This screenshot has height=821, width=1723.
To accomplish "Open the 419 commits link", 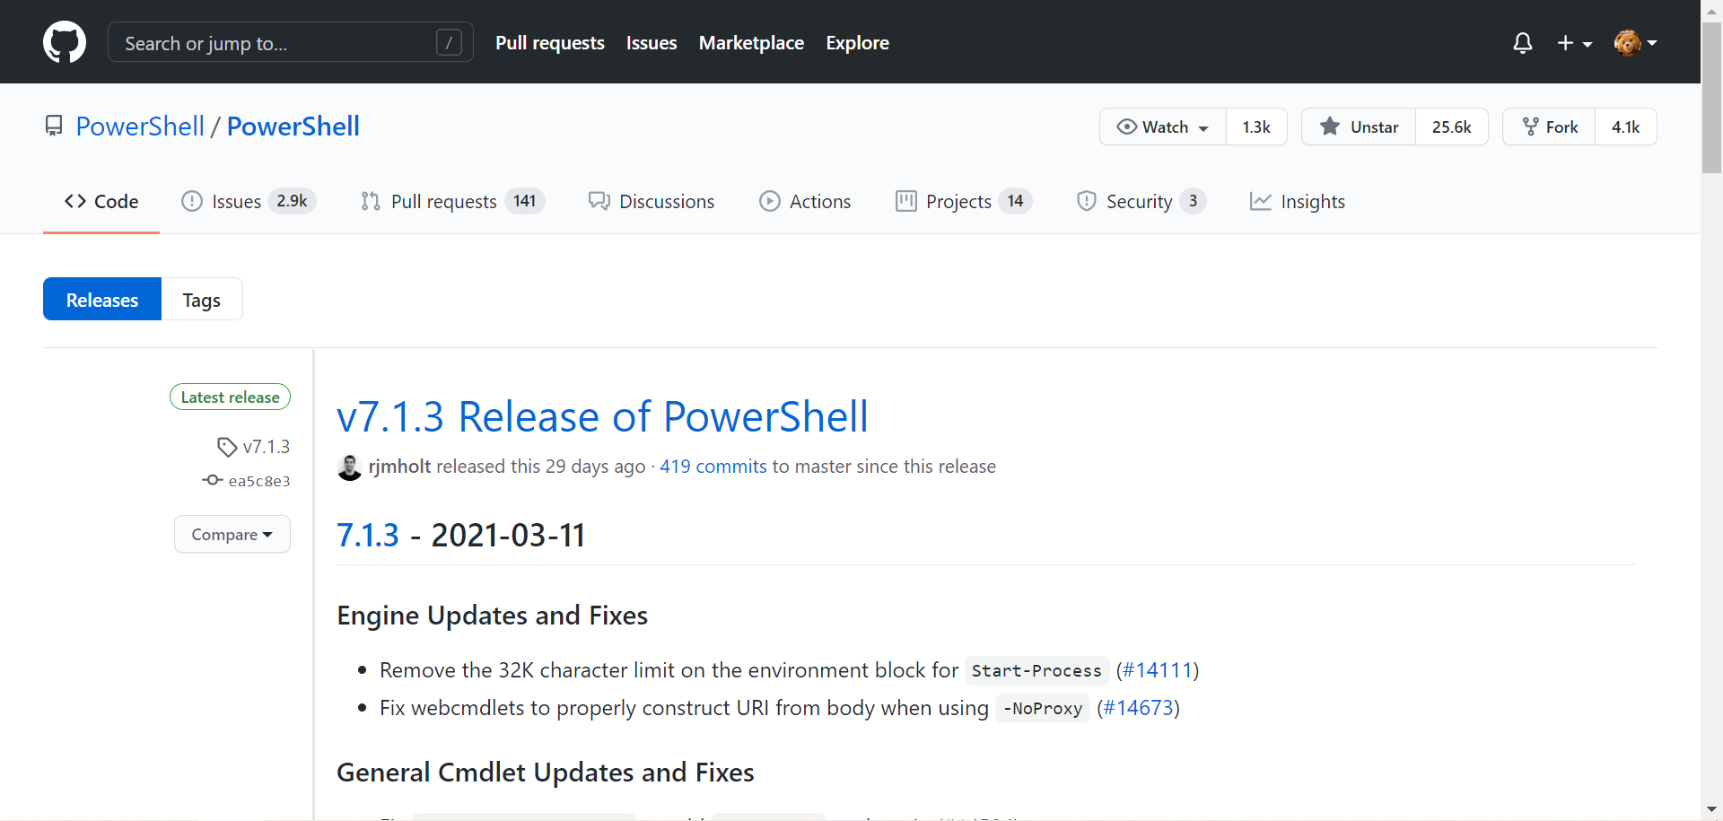I will (713, 466).
